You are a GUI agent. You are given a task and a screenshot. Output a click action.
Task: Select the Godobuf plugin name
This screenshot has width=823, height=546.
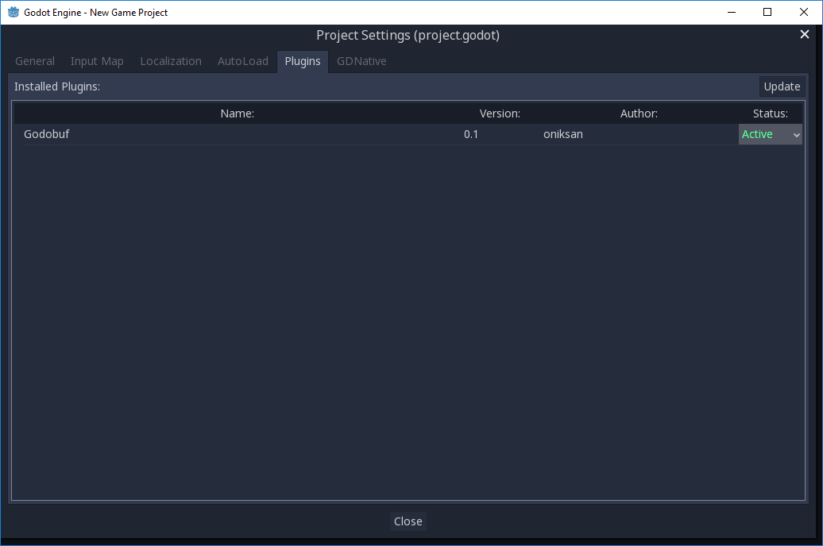coord(47,134)
